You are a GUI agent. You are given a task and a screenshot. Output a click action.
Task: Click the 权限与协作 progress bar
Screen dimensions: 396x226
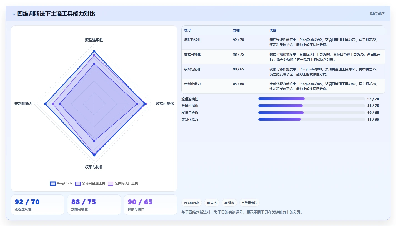[312, 113]
